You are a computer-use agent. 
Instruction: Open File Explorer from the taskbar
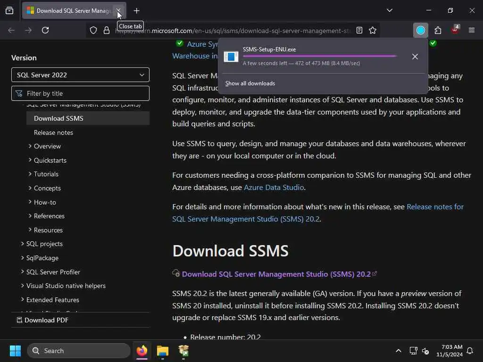(163, 351)
